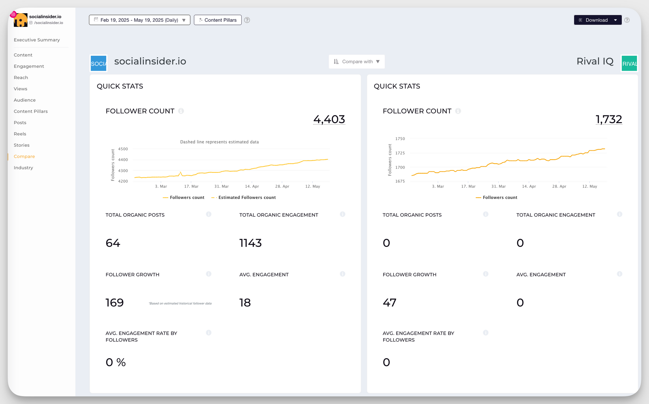Image resolution: width=649 pixels, height=404 pixels.
Task: Go to Content section in sidebar
Action: (x=23, y=55)
